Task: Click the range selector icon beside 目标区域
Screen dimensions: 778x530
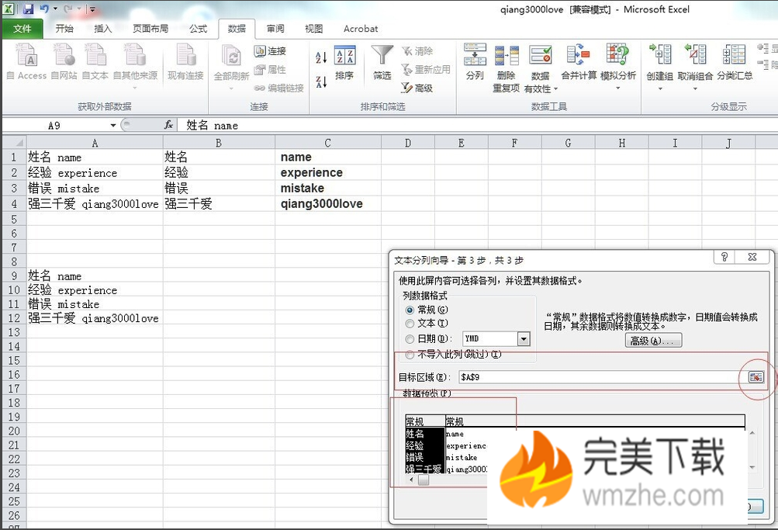Action: click(756, 377)
